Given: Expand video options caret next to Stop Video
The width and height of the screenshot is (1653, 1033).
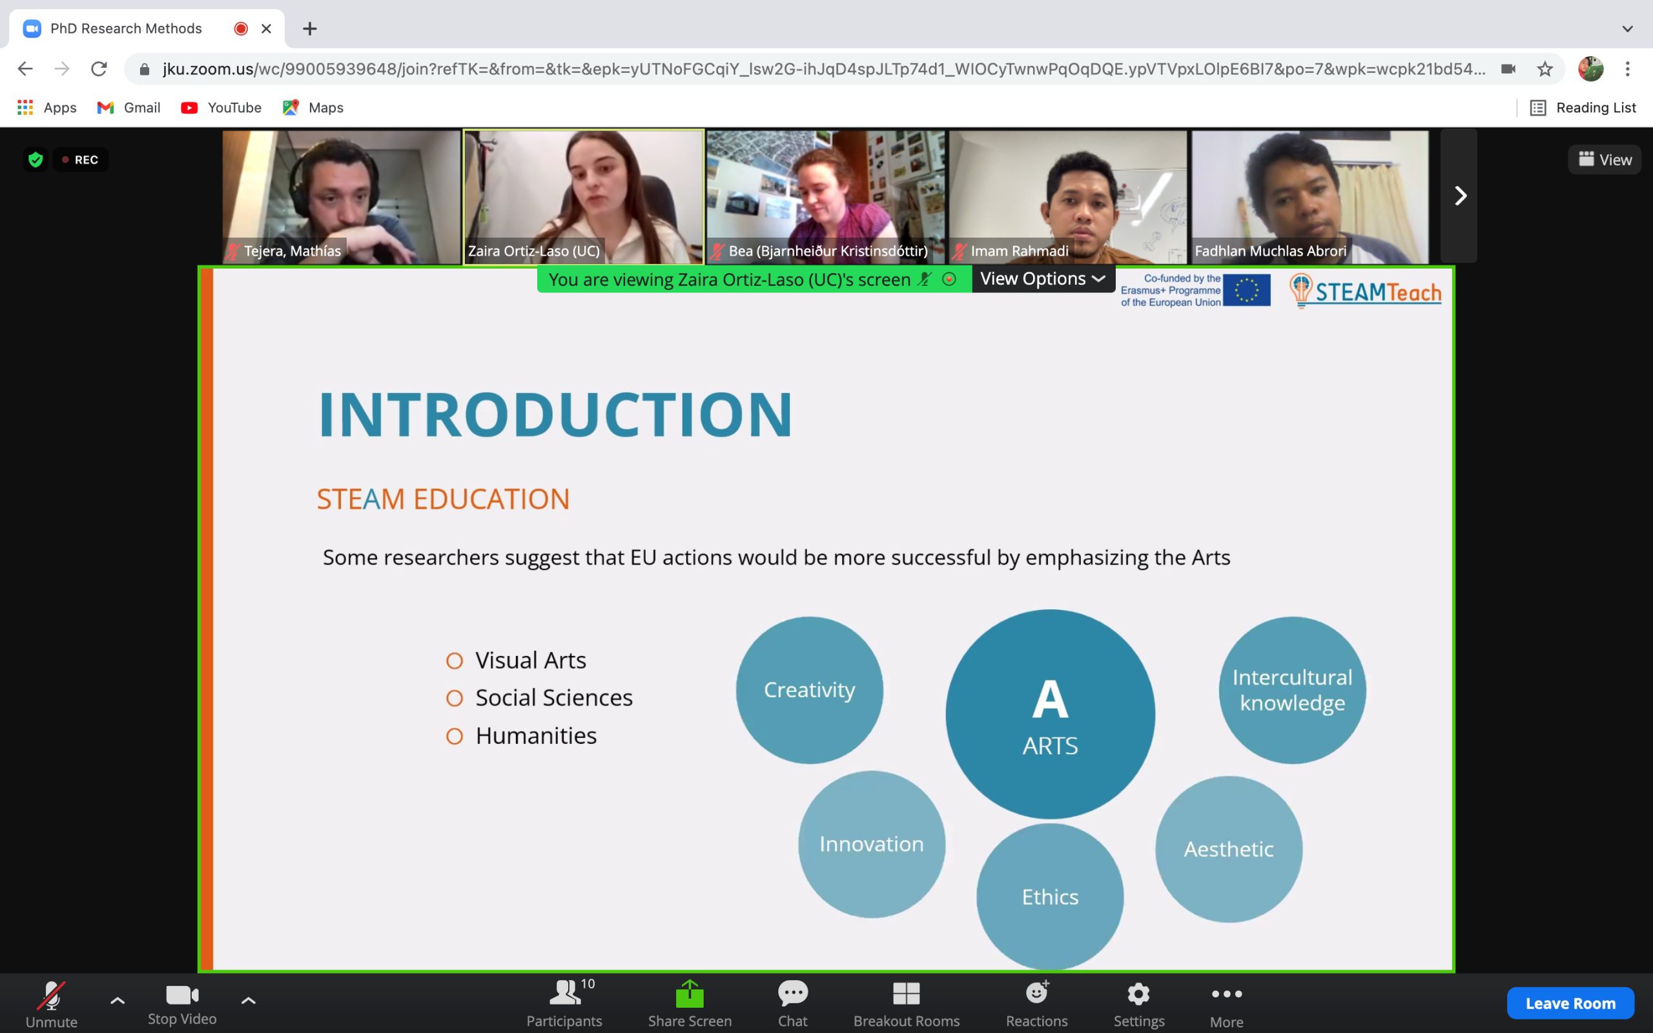Looking at the screenshot, I should pyautogui.click(x=249, y=1001).
